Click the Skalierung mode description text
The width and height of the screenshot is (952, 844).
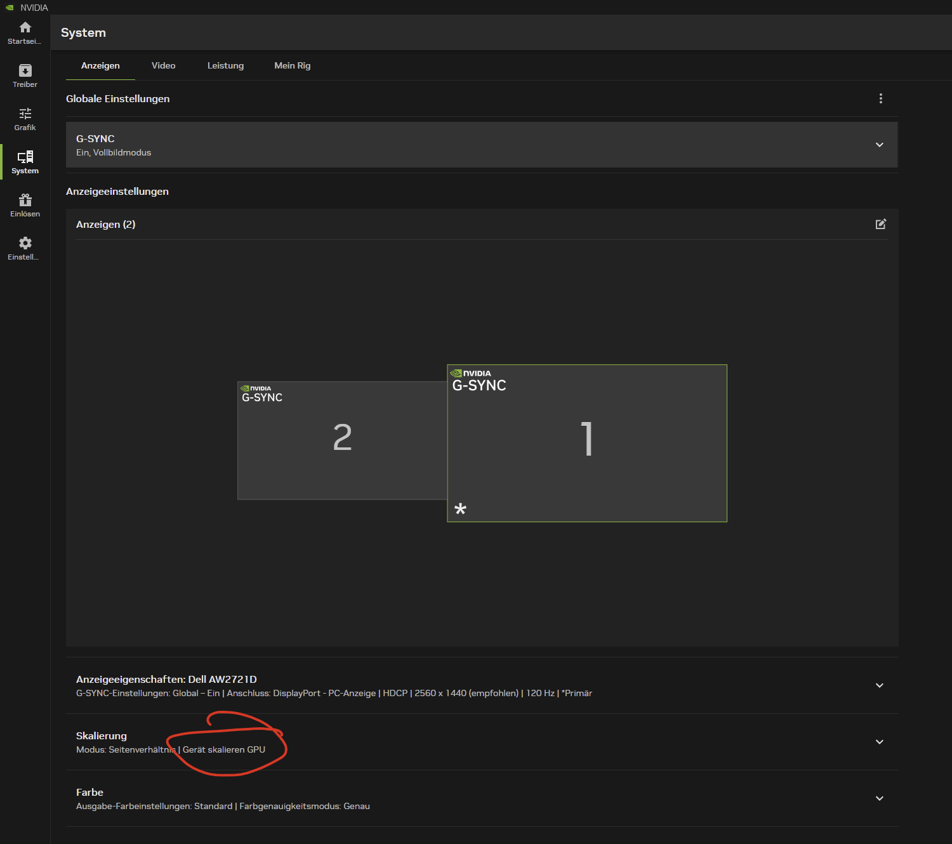tap(171, 749)
